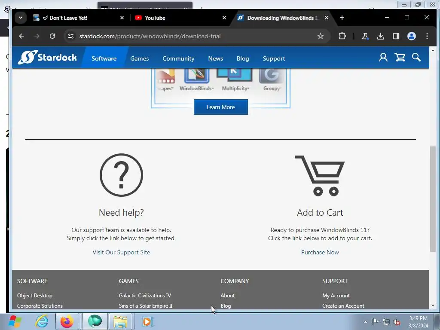Go back using the browser back arrow
Image resolution: width=440 pixels, height=330 pixels.
tap(21, 36)
